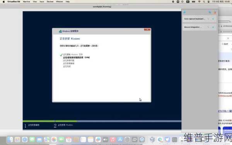The image size is (232, 145).
Task: Open the Help menu
Action: click(x=68, y=2)
